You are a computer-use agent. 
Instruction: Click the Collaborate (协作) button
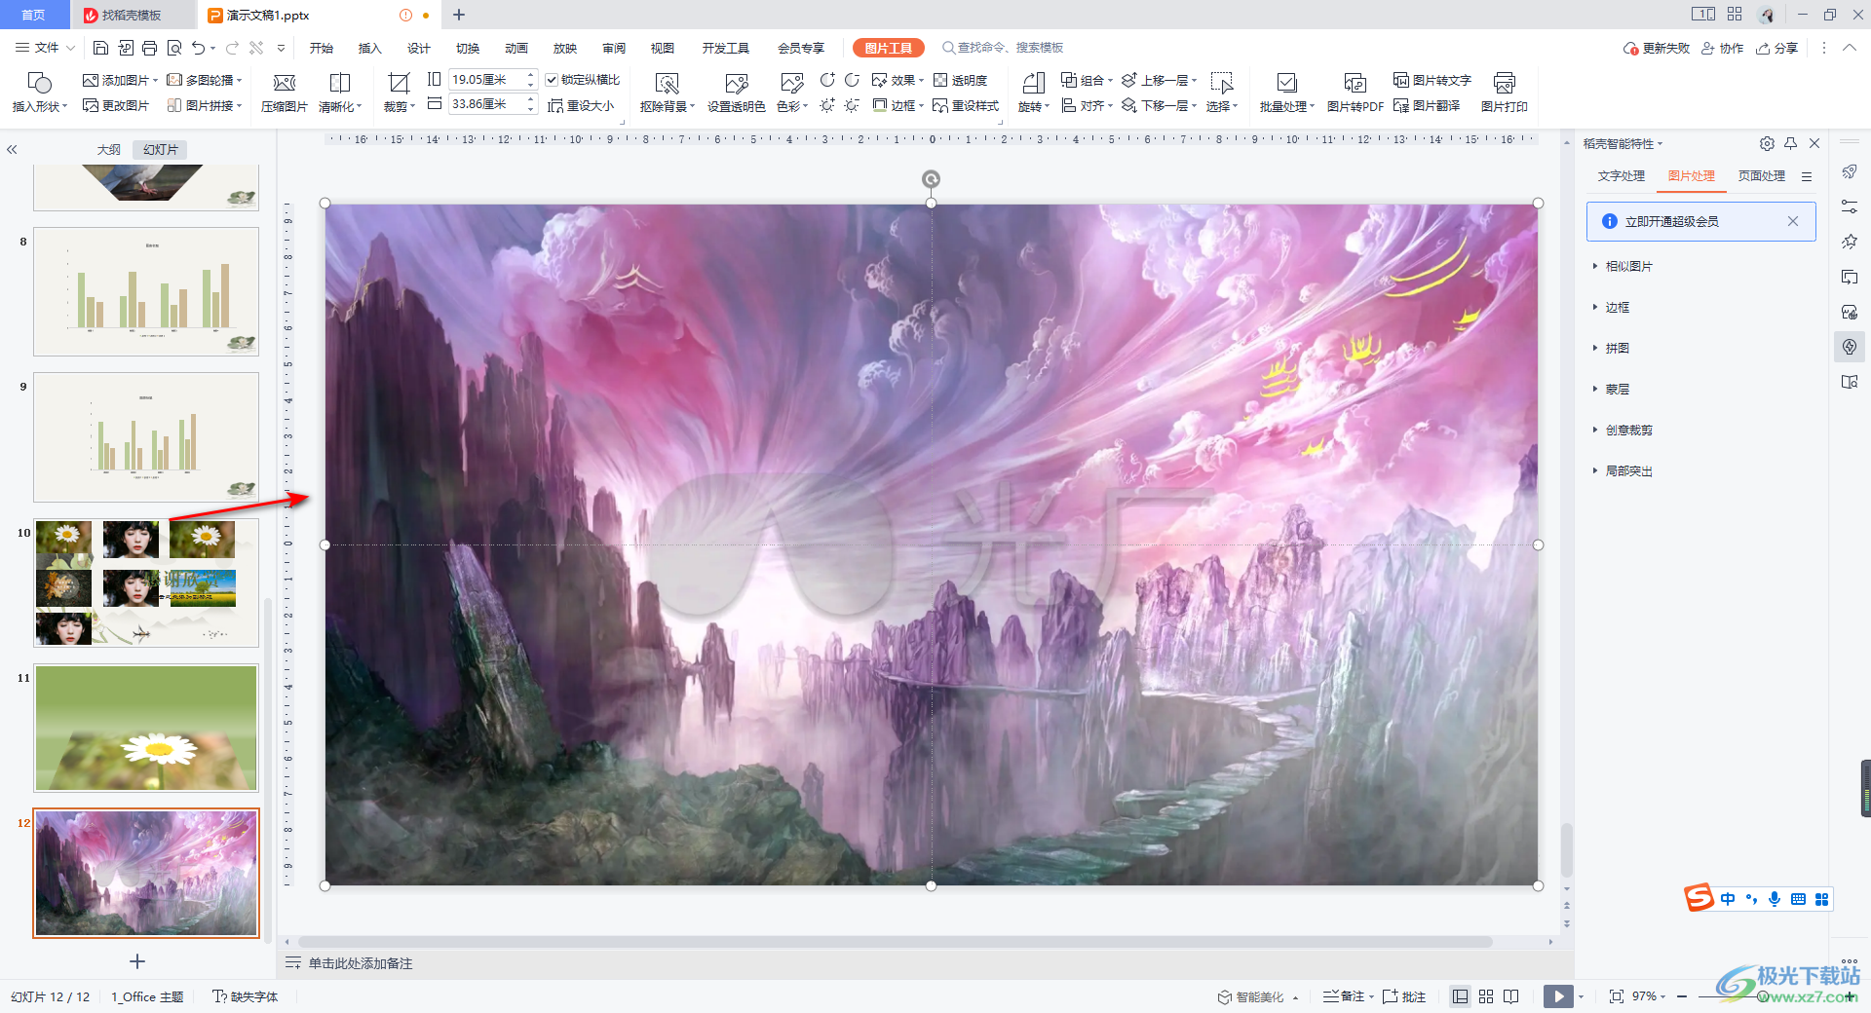[1723, 48]
